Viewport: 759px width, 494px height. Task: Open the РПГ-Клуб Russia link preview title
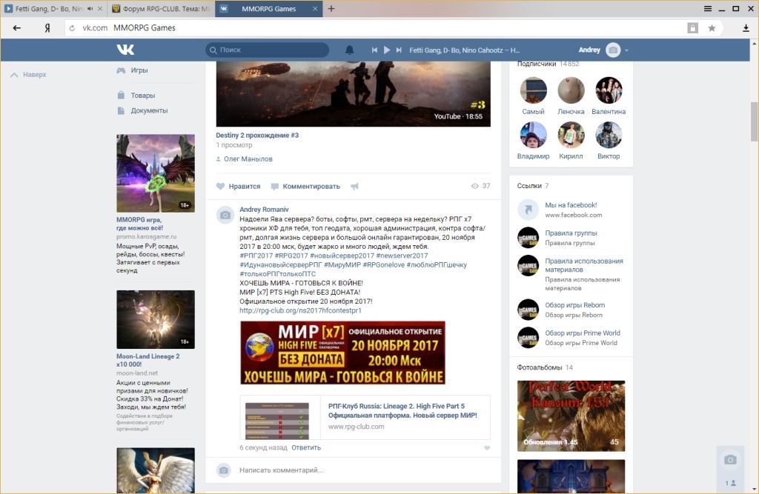coord(402,411)
